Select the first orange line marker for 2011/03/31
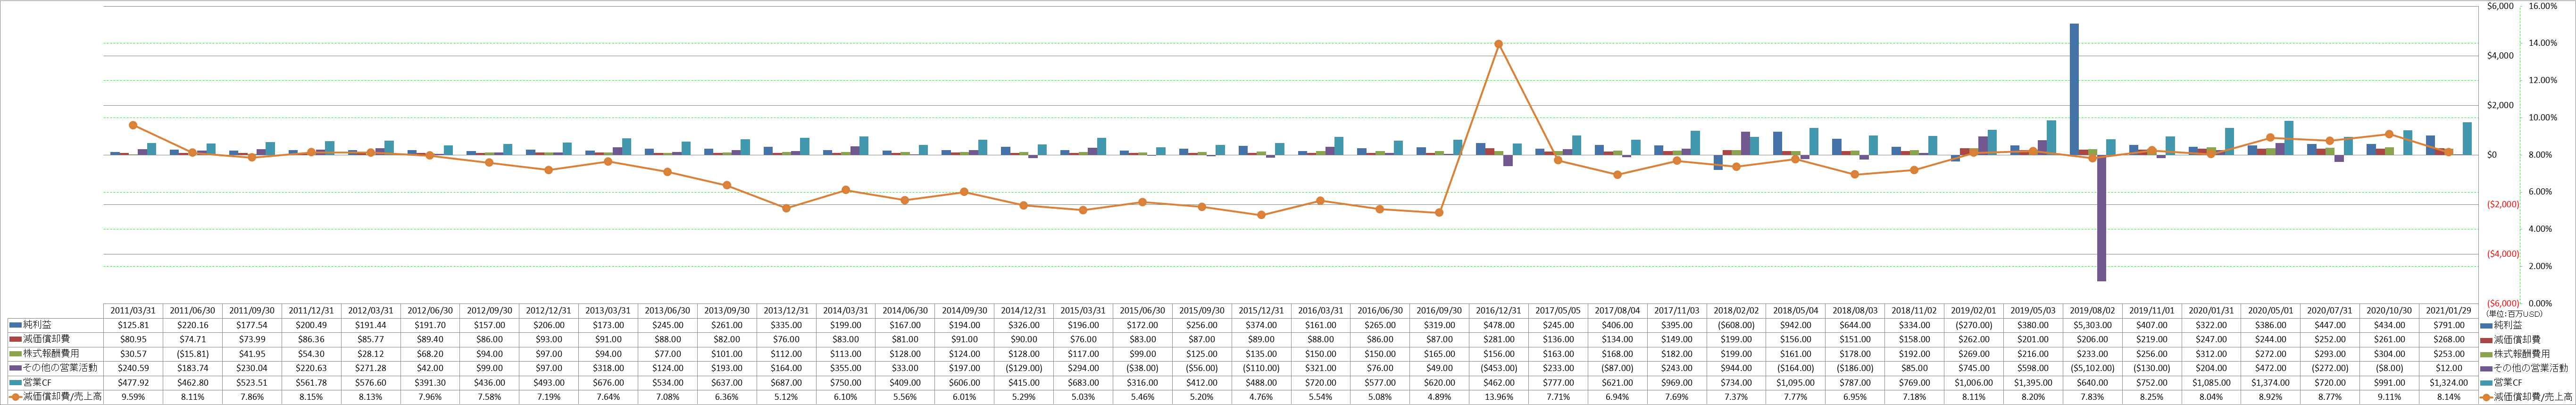 133,125
